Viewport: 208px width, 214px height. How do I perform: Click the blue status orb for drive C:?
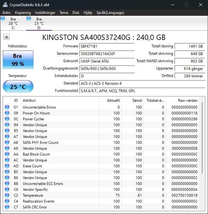click(3, 19)
